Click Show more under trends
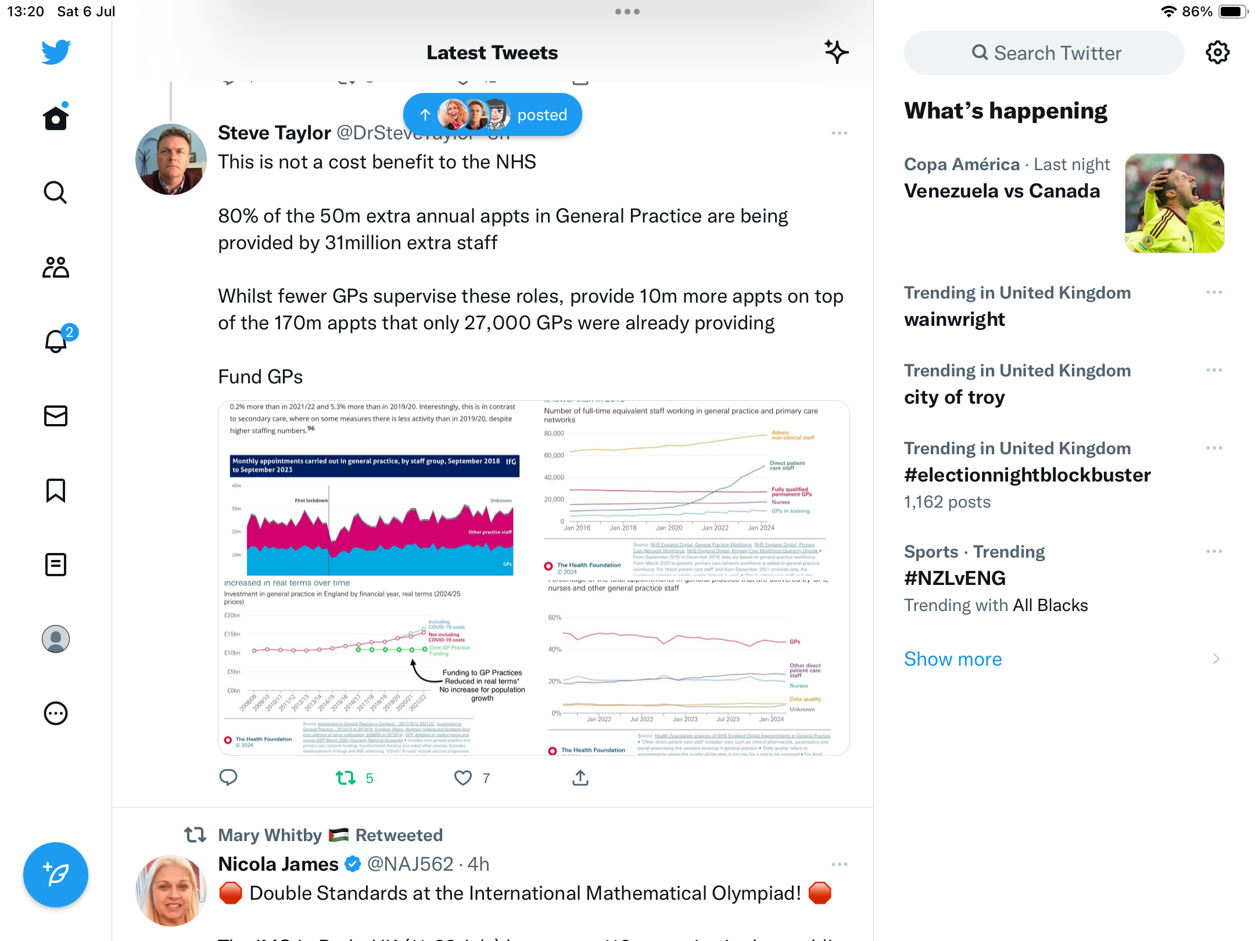This screenshot has height=941, width=1255. [x=953, y=659]
